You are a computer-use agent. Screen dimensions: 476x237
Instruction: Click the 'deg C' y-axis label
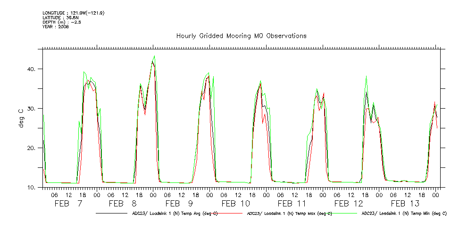(21, 118)
